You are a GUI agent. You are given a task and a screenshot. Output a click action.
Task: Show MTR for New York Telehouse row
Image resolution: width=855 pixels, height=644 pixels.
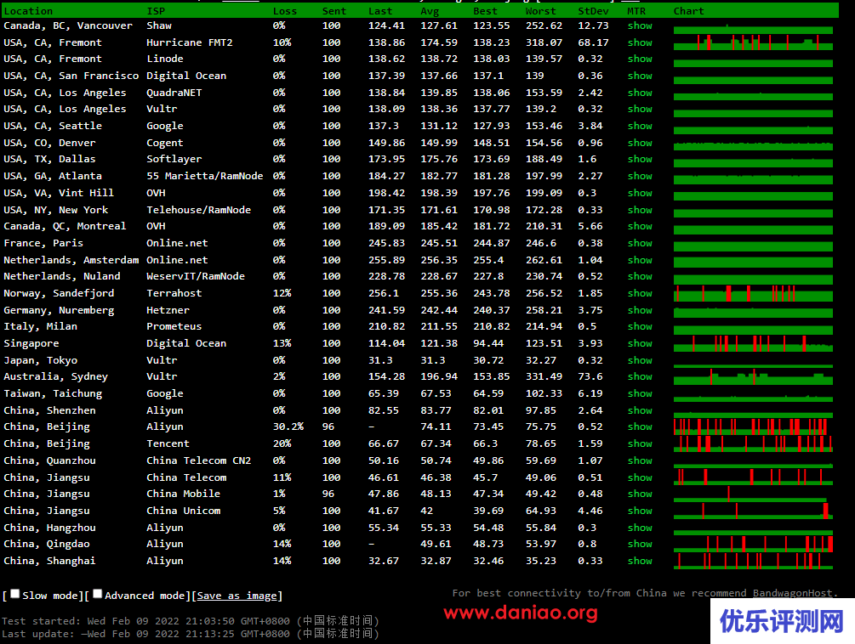tap(640, 210)
